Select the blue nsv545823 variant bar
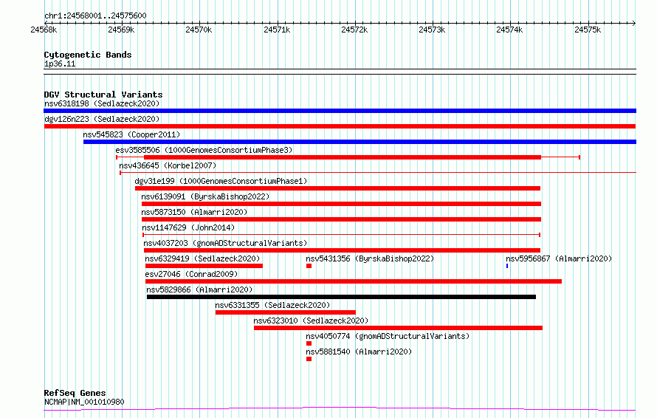The height and width of the screenshot is (418, 657). point(360,142)
